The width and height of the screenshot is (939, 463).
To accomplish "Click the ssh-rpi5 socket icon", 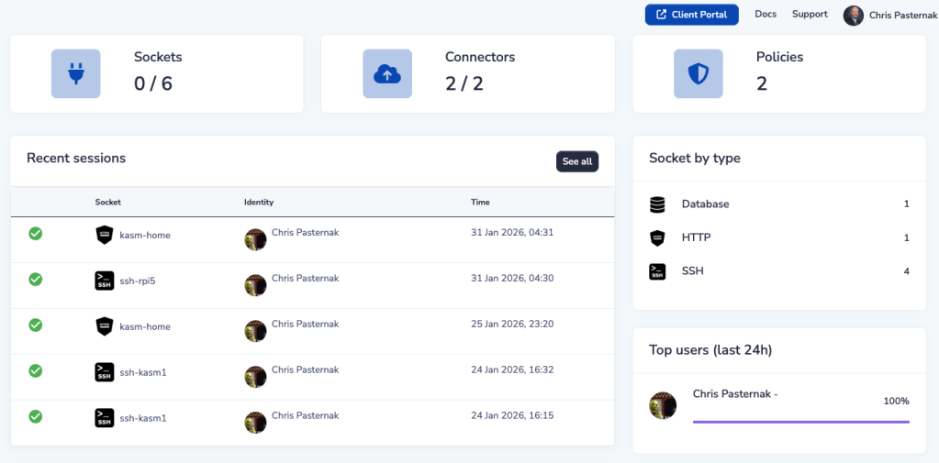I will coord(105,281).
